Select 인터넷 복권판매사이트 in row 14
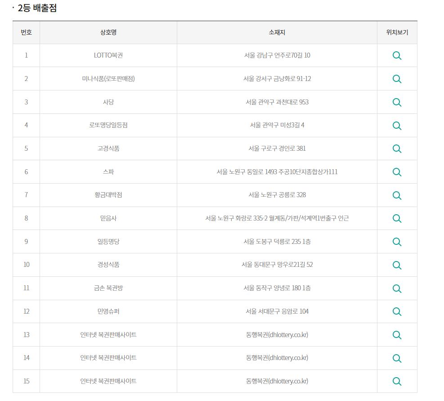The width and height of the screenshot is (444, 401). click(108, 358)
